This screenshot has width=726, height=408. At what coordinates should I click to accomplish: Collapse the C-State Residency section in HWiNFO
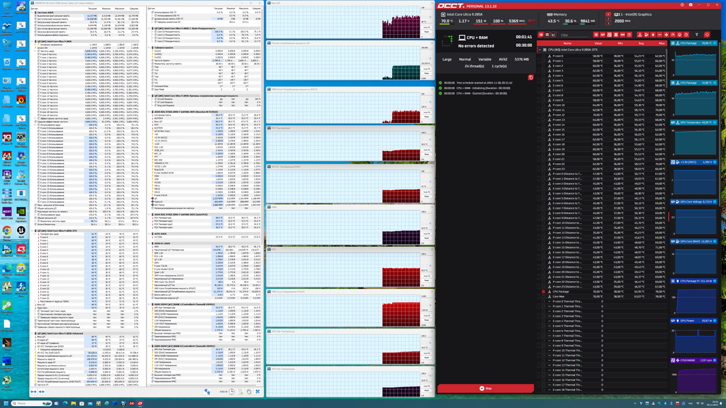tap(149, 28)
